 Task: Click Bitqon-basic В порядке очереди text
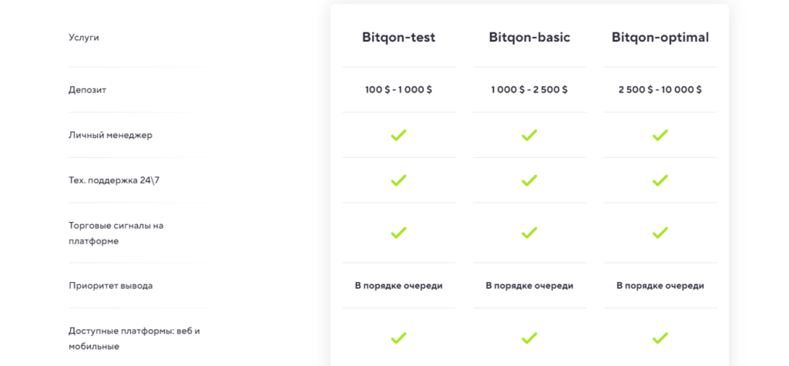[x=529, y=285]
